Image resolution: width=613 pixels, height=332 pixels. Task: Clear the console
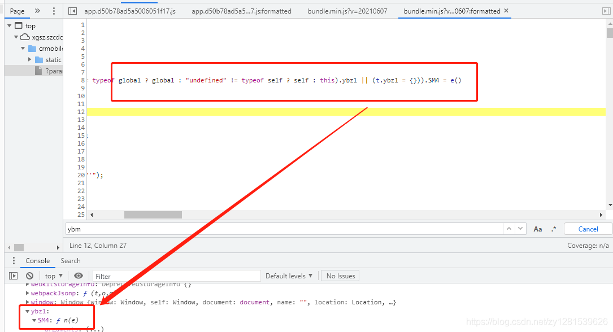point(30,276)
